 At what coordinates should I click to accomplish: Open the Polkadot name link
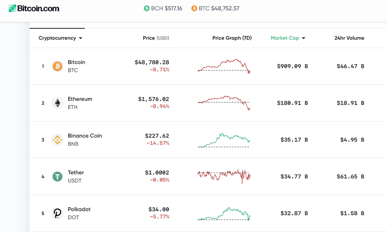coord(79,209)
